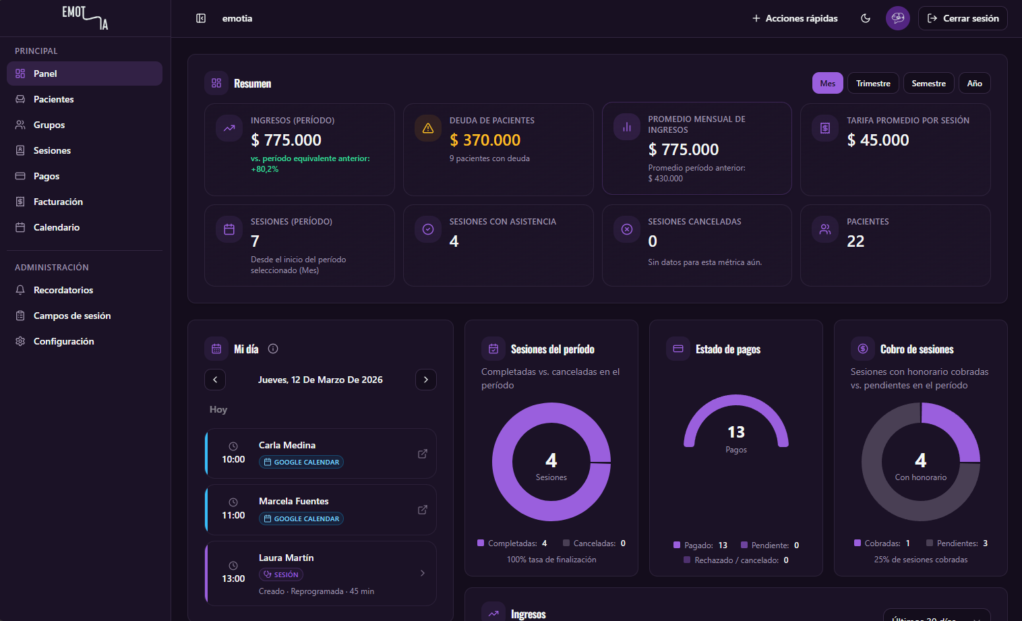Image resolution: width=1022 pixels, height=621 pixels.
Task: Open Grupos from sidebar
Action: (84, 125)
